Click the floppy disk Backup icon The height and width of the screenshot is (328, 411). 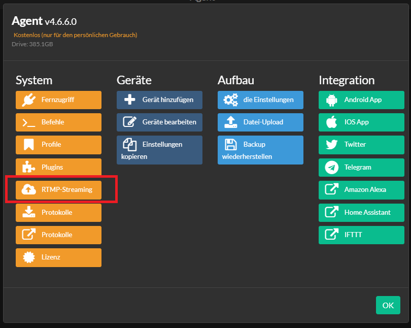(x=231, y=145)
